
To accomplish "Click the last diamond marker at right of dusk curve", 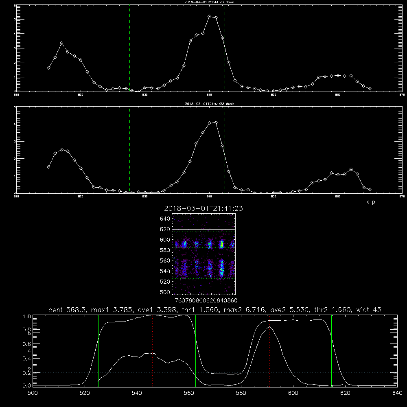I will pos(370,190).
